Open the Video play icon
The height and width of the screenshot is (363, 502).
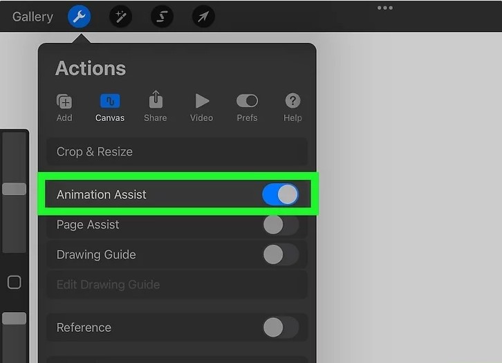pos(202,101)
